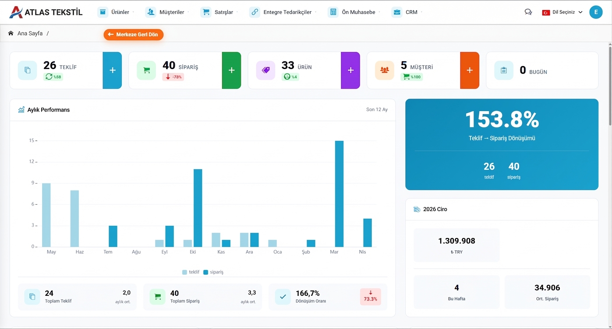Click the checkmark icon beside Dönüşüm Oranı
This screenshot has width=612, height=329.
point(283,297)
